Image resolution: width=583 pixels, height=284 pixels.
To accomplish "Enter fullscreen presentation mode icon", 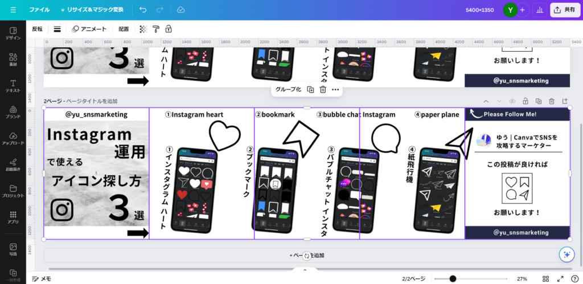I will coord(560,279).
